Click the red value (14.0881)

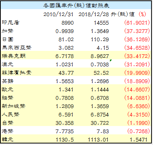pos(137,98)
